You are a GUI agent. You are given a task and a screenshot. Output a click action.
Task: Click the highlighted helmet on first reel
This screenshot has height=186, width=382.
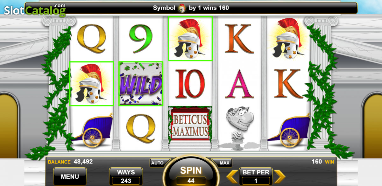[92, 84]
